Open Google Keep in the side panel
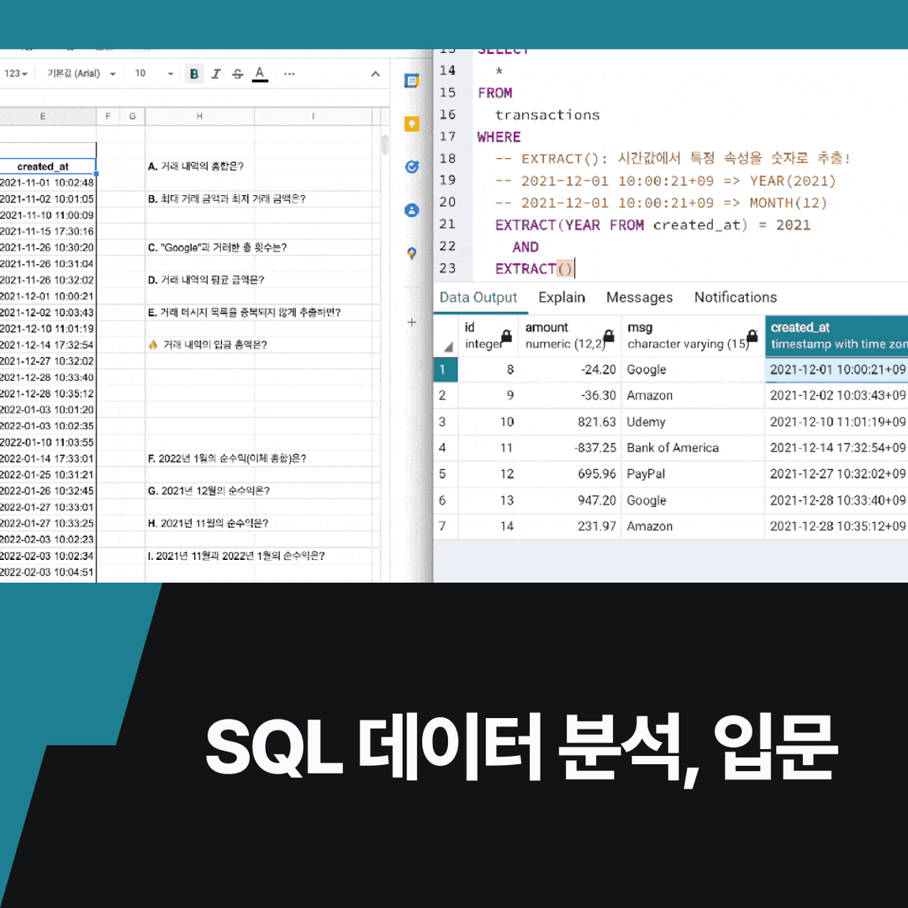The width and height of the screenshot is (908, 908). point(412,124)
